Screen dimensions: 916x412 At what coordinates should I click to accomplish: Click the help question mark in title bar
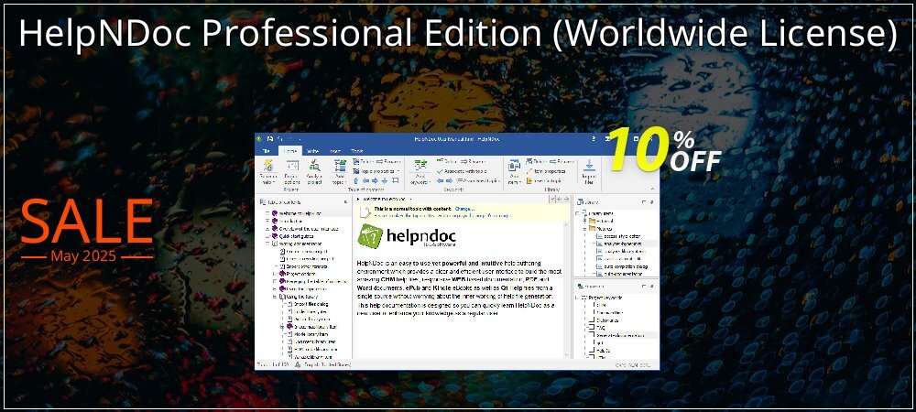(x=594, y=139)
